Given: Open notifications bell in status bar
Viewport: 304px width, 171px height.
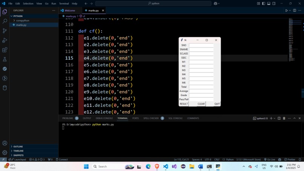Looking at the screenshot, I should click(300, 160).
